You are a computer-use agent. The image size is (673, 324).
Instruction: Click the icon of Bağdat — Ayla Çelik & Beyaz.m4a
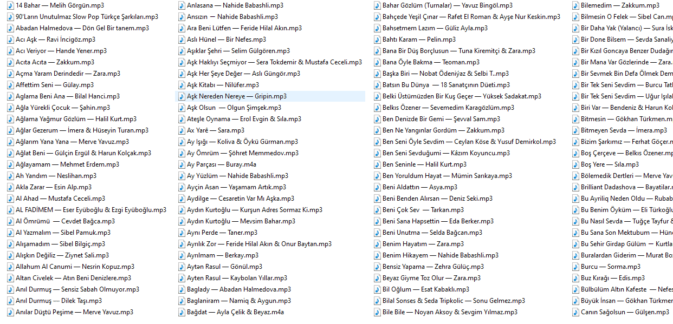pos(182,312)
